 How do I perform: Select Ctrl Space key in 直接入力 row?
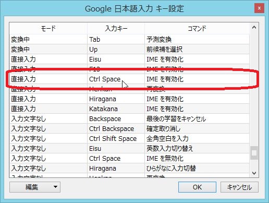(116, 79)
